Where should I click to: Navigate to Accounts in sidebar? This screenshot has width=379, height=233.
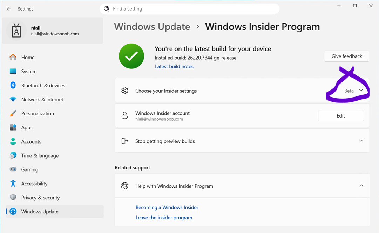point(31,141)
